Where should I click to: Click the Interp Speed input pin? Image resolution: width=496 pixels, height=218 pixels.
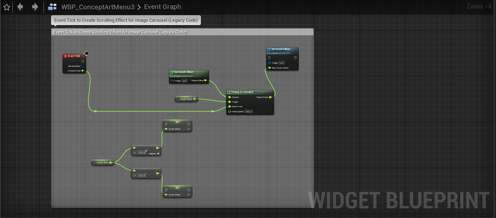(x=229, y=112)
